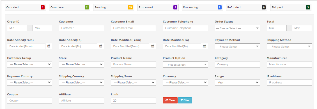Focus the Customer Email input field
This screenshot has width=317, height=109.
(x=134, y=28)
